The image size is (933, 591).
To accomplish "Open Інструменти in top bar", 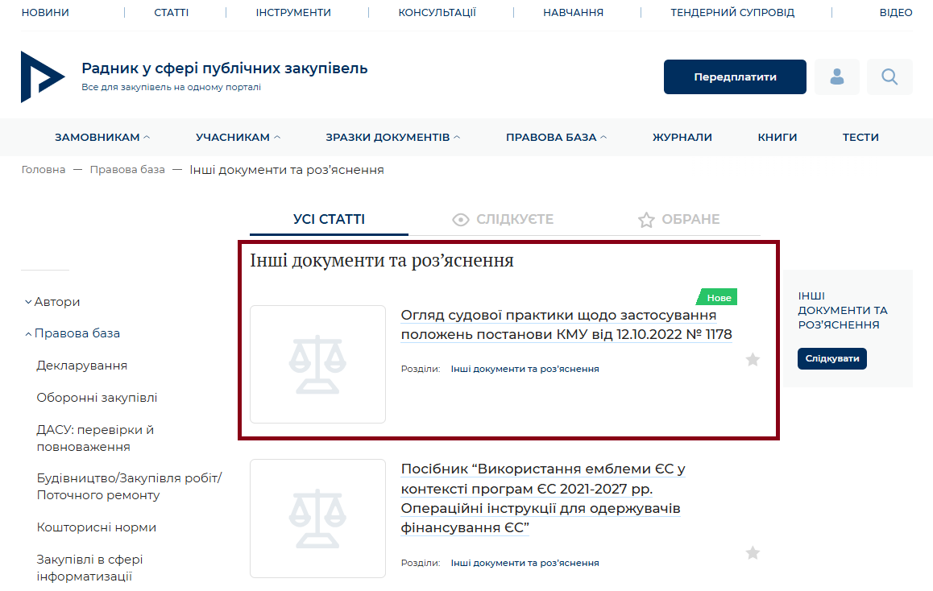I will [x=293, y=13].
